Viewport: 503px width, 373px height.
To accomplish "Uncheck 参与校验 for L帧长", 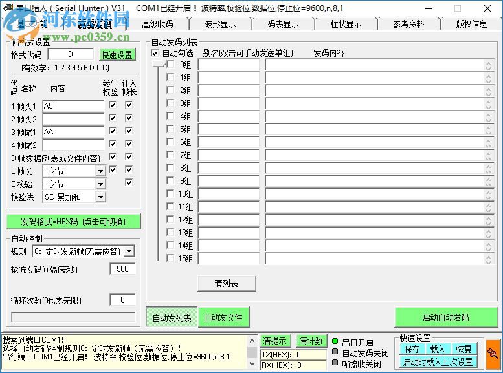I will point(113,169).
